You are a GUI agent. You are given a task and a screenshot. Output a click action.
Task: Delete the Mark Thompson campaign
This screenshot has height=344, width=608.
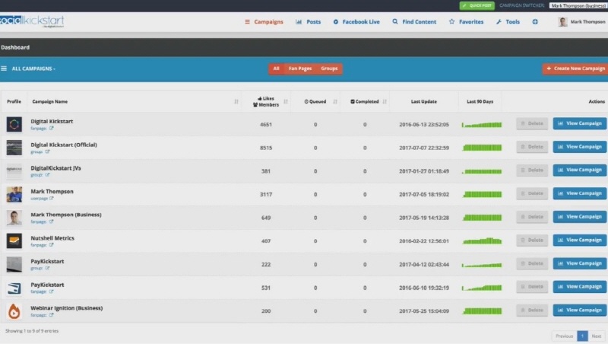point(532,193)
